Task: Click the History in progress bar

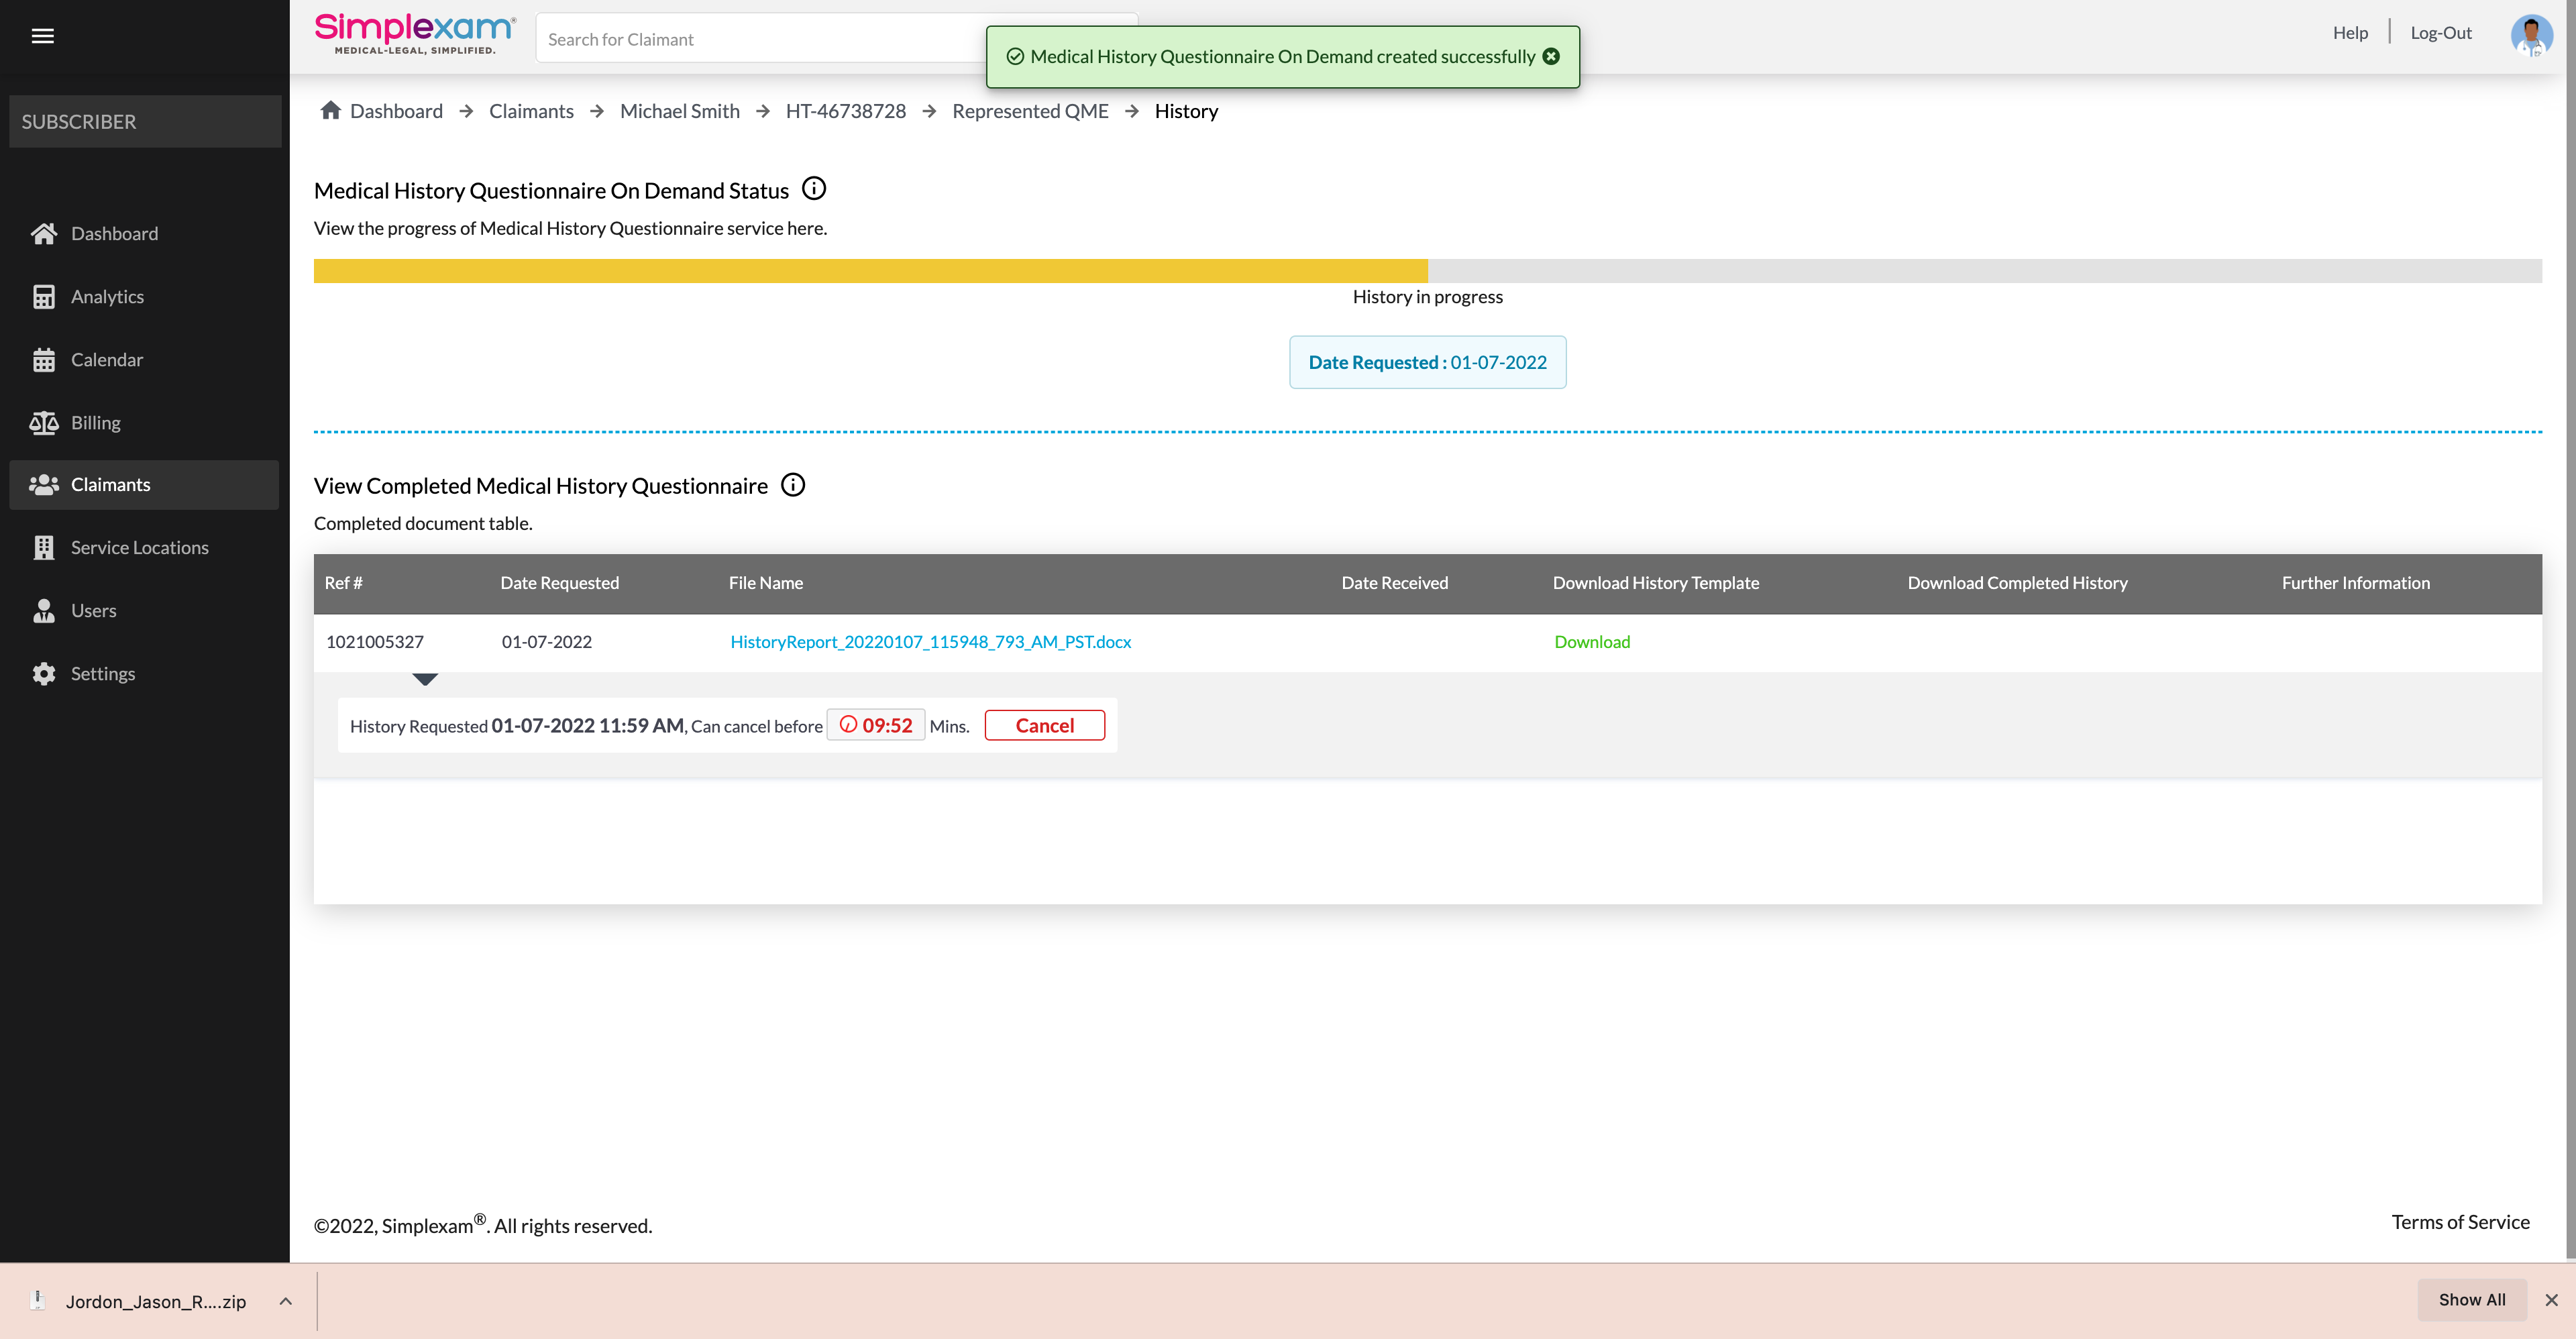Action: 870,271
